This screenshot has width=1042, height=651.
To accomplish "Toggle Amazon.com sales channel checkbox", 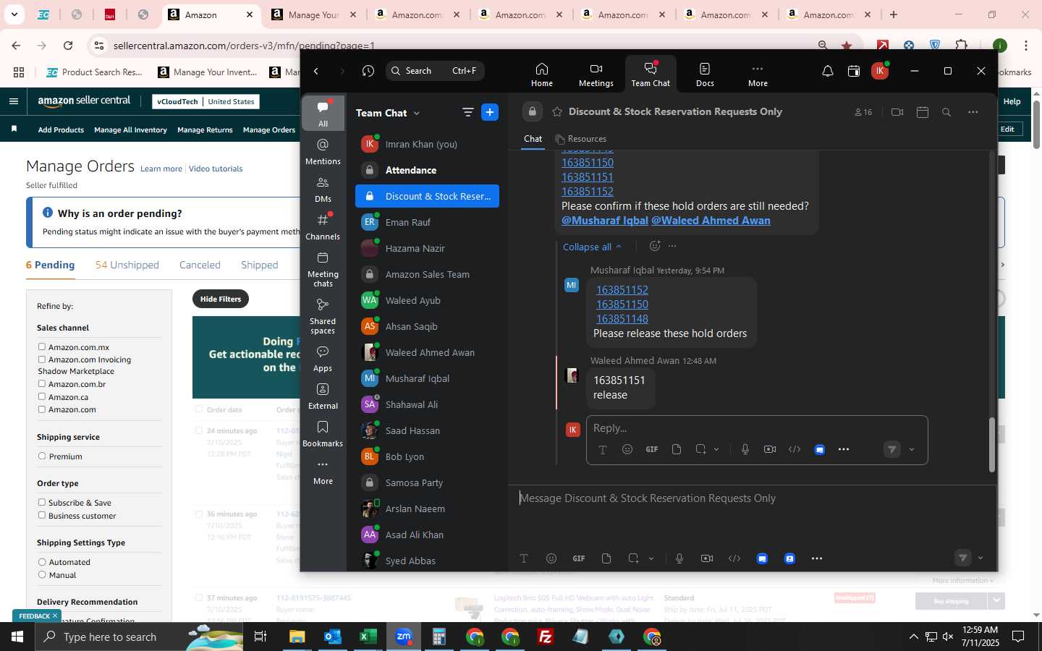I will [x=42, y=409].
